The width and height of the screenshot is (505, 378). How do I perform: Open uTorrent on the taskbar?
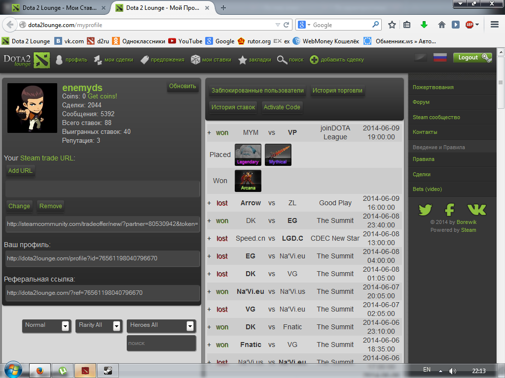point(63,371)
